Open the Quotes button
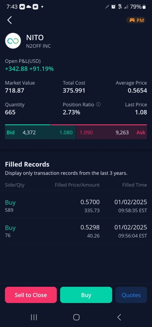The image size is (152, 327). coord(131,295)
